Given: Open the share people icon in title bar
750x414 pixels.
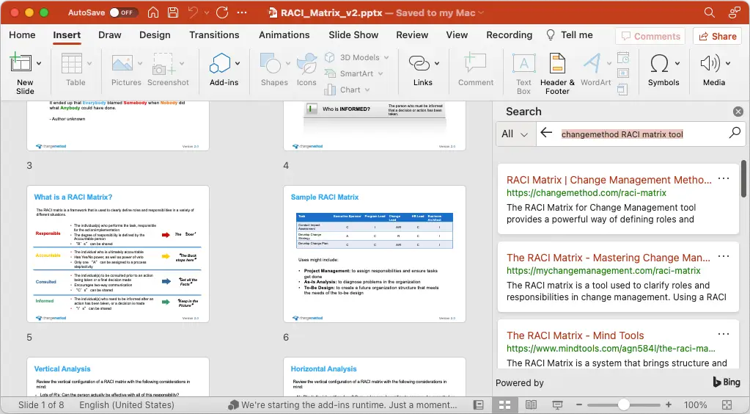Looking at the screenshot, I should click(x=734, y=12).
